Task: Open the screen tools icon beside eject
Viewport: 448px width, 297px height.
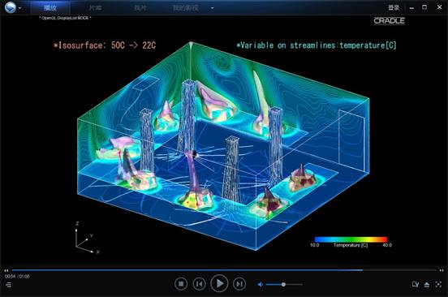Action: coord(416,285)
